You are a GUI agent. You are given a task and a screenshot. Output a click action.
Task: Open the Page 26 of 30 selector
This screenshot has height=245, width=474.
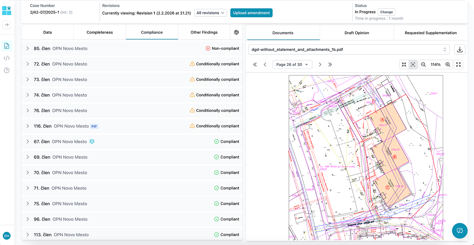[292, 64]
